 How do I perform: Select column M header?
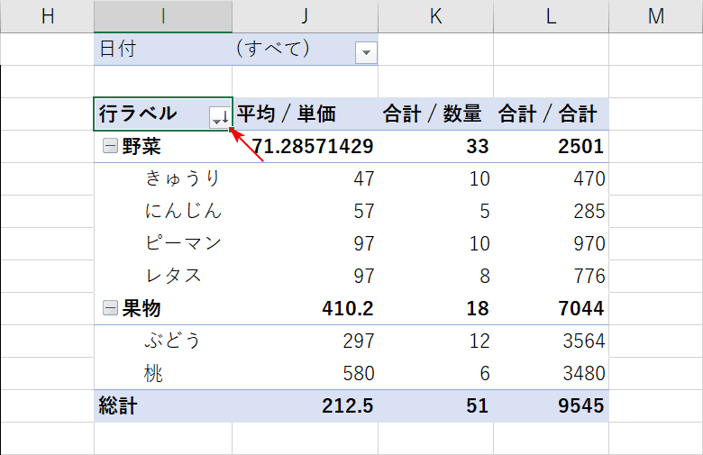[x=655, y=15]
